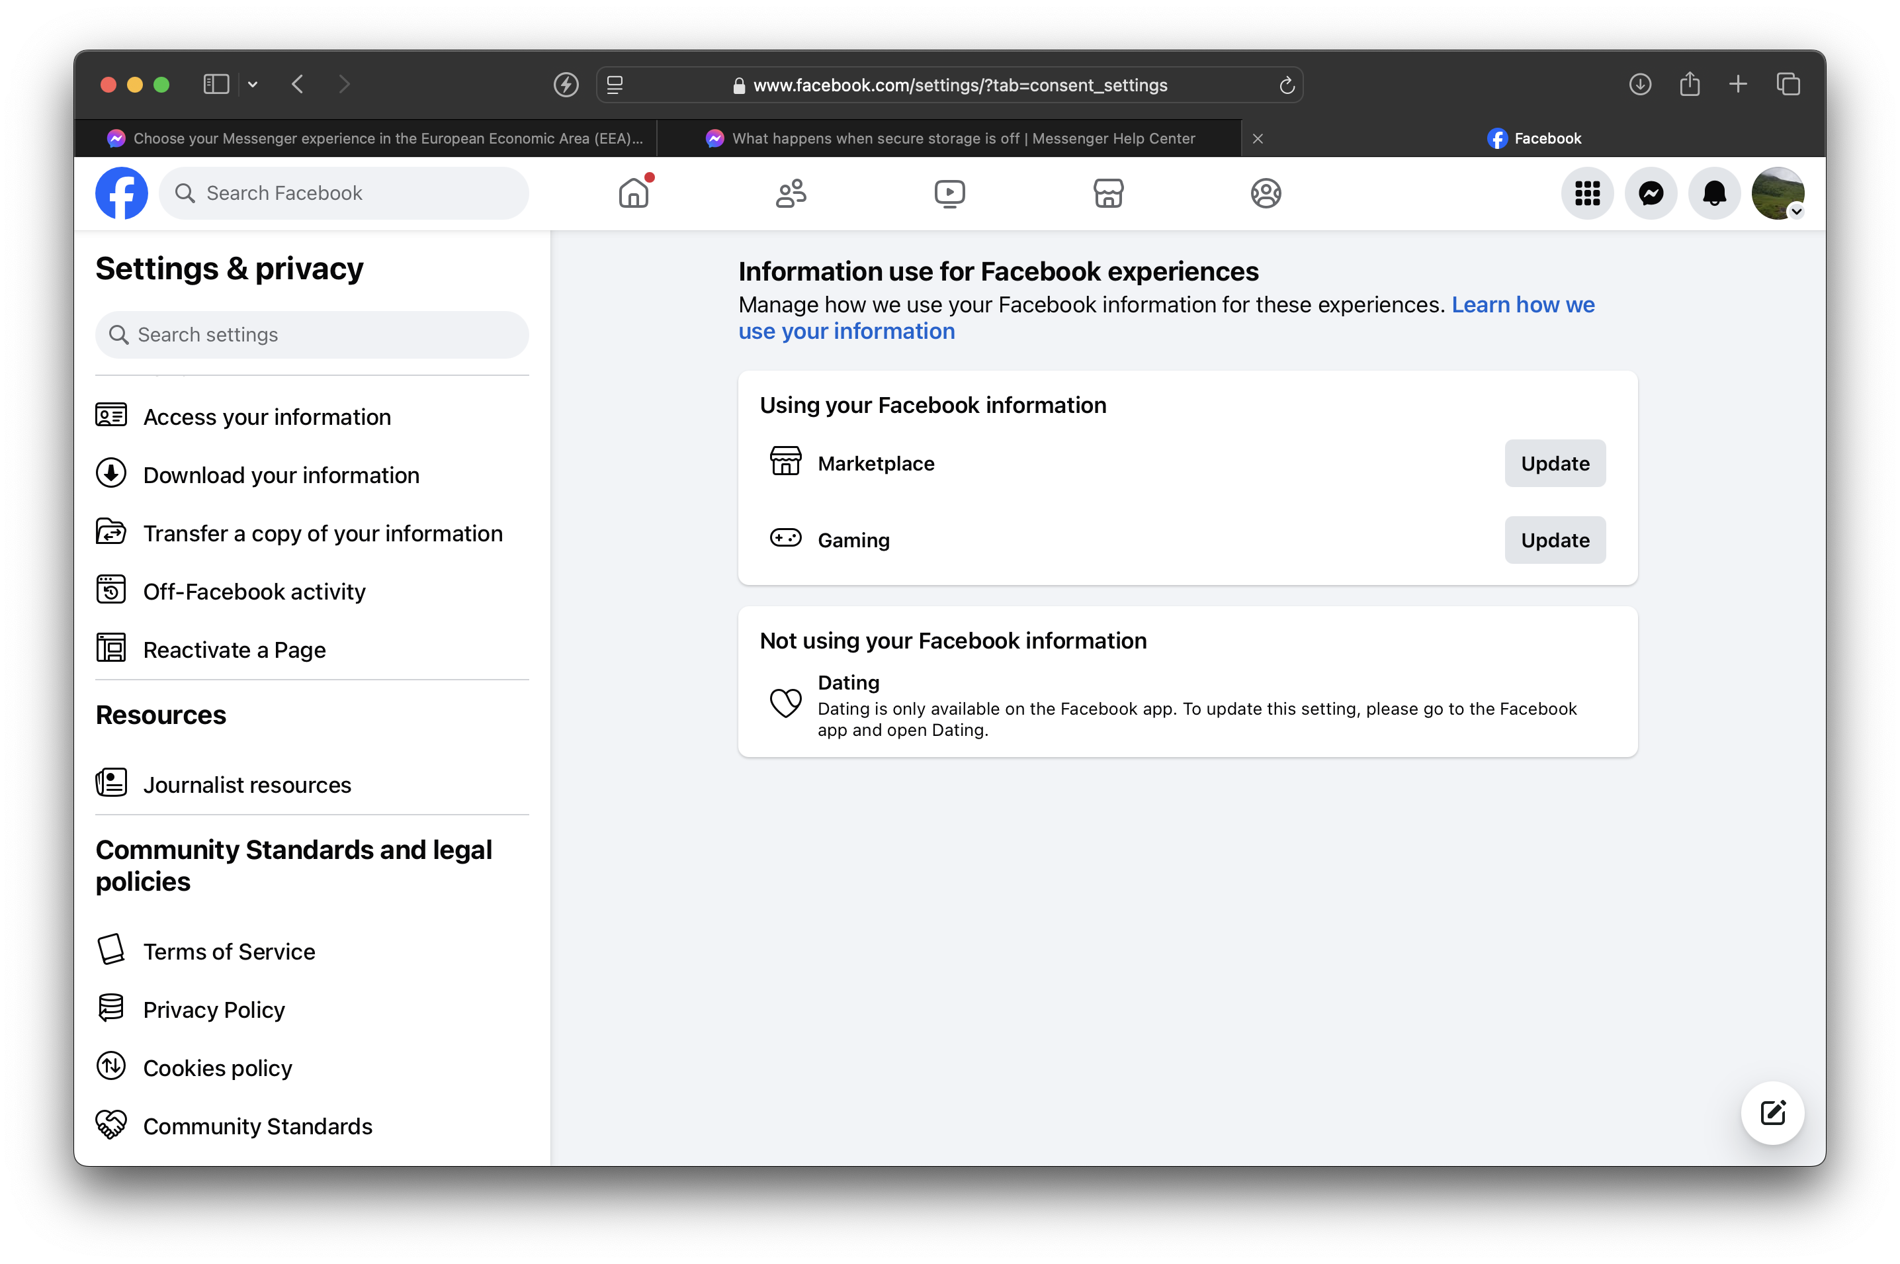Click the Gaming controller icon
Viewport: 1900px width, 1264px height.
click(x=785, y=537)
